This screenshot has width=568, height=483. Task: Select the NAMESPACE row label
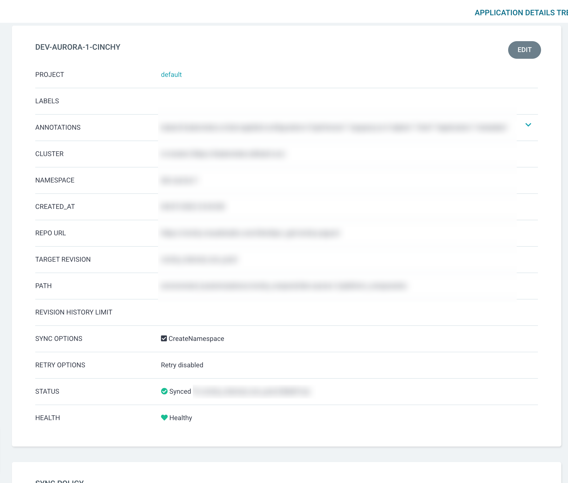click(55, 180)
